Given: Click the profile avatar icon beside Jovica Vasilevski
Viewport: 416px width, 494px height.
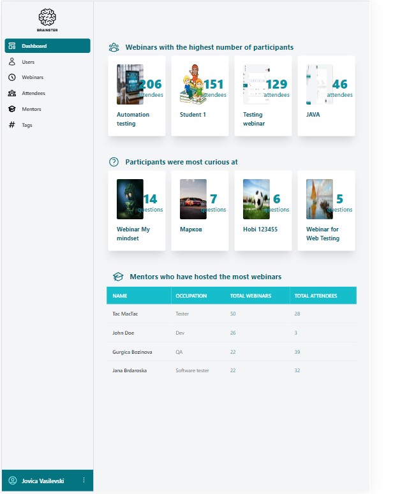Looking at the screenshot, I should (x=12, y=480).
